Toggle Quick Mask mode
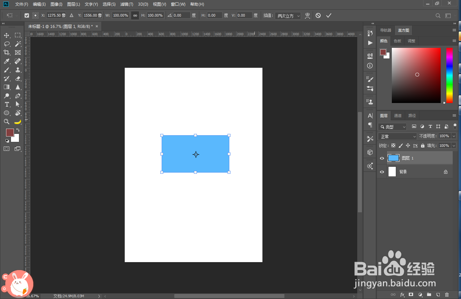Viewport: 461px width, 299px height. coord(7,149)
